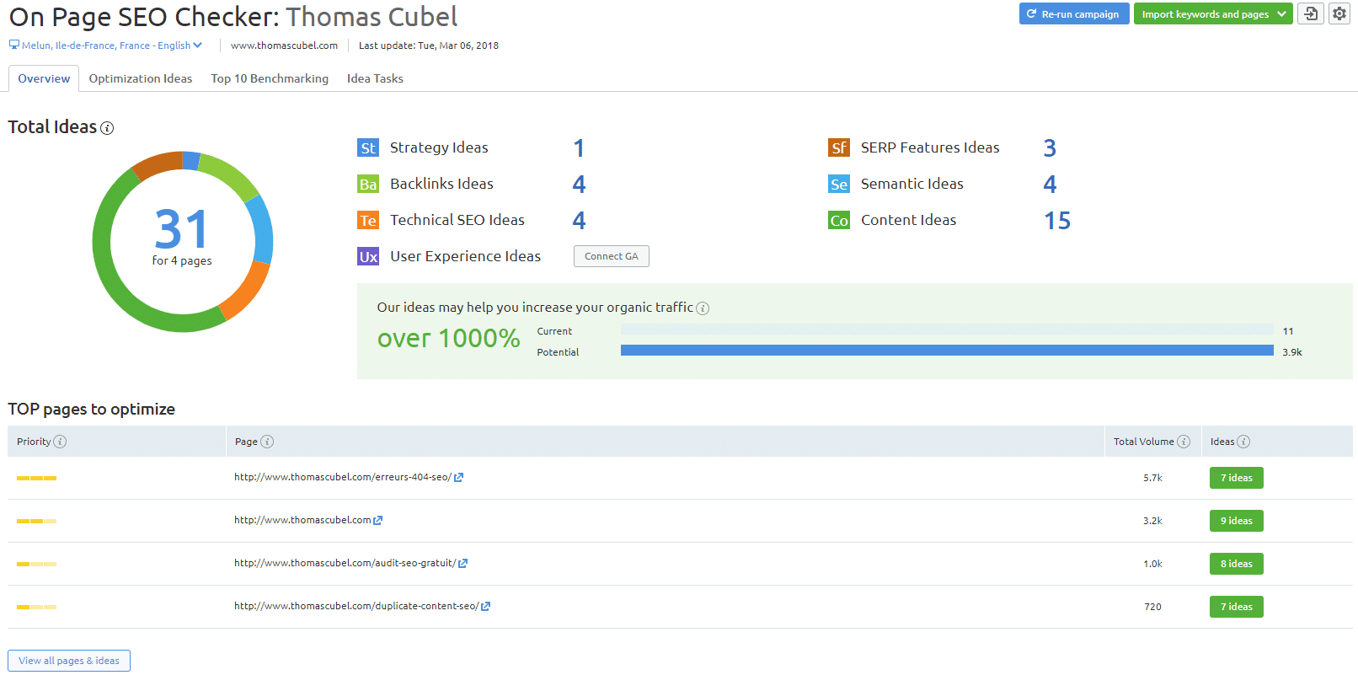This screenshot has height=675, width=1358.
Task: Click Strategy Ideas count 1
Action: click(x=579, y=148)
